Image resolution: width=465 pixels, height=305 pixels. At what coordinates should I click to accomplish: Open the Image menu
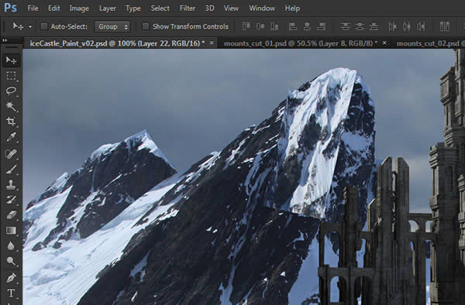point(79,9)
